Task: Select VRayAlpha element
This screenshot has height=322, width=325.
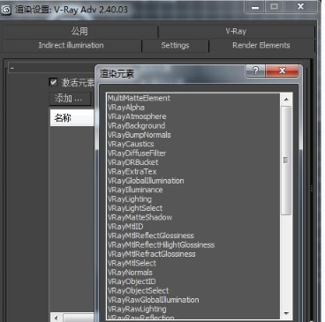Action: (193, 108)
